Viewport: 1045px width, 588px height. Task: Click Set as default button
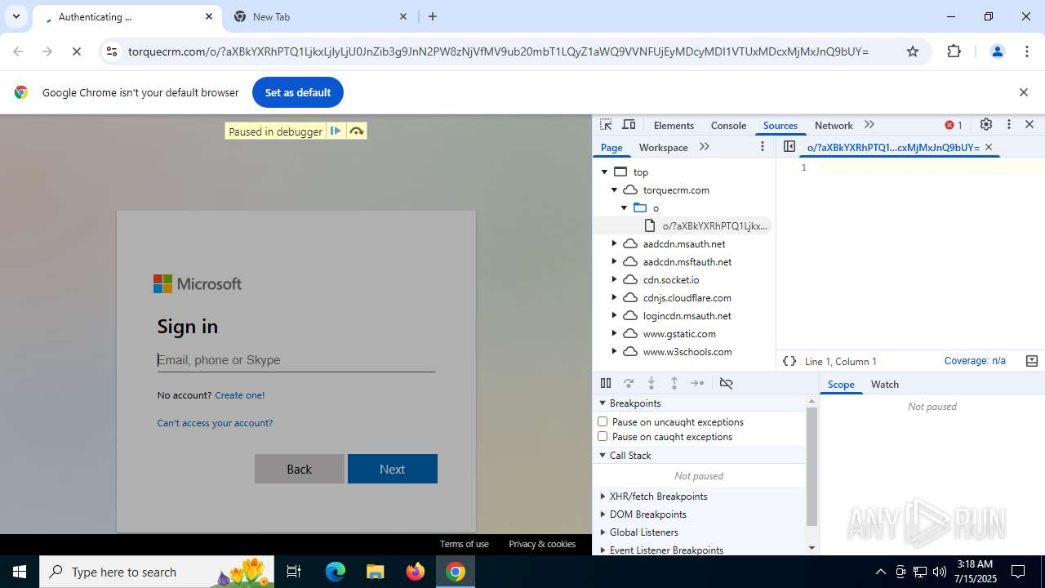coord(298,92)
